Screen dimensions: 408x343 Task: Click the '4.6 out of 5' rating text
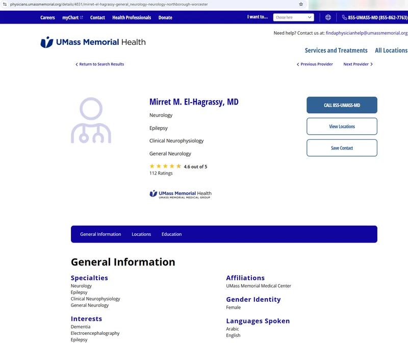(195, 167)
